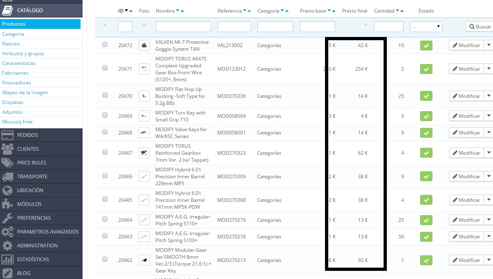Screen dimensions: 493x279
Task: Click Modificar for product 20465
Action: click(467, 200)
